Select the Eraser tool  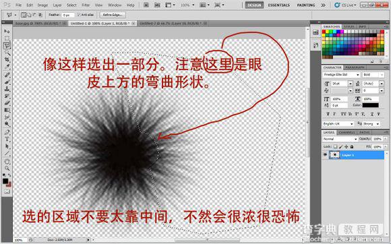[7, 103]
